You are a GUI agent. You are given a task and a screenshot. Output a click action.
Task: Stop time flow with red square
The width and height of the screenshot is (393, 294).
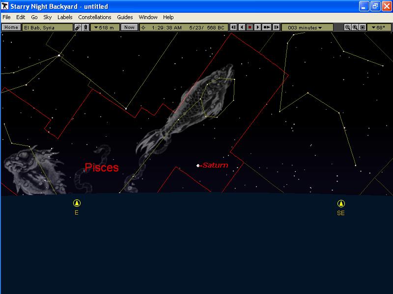coord(250,27)
